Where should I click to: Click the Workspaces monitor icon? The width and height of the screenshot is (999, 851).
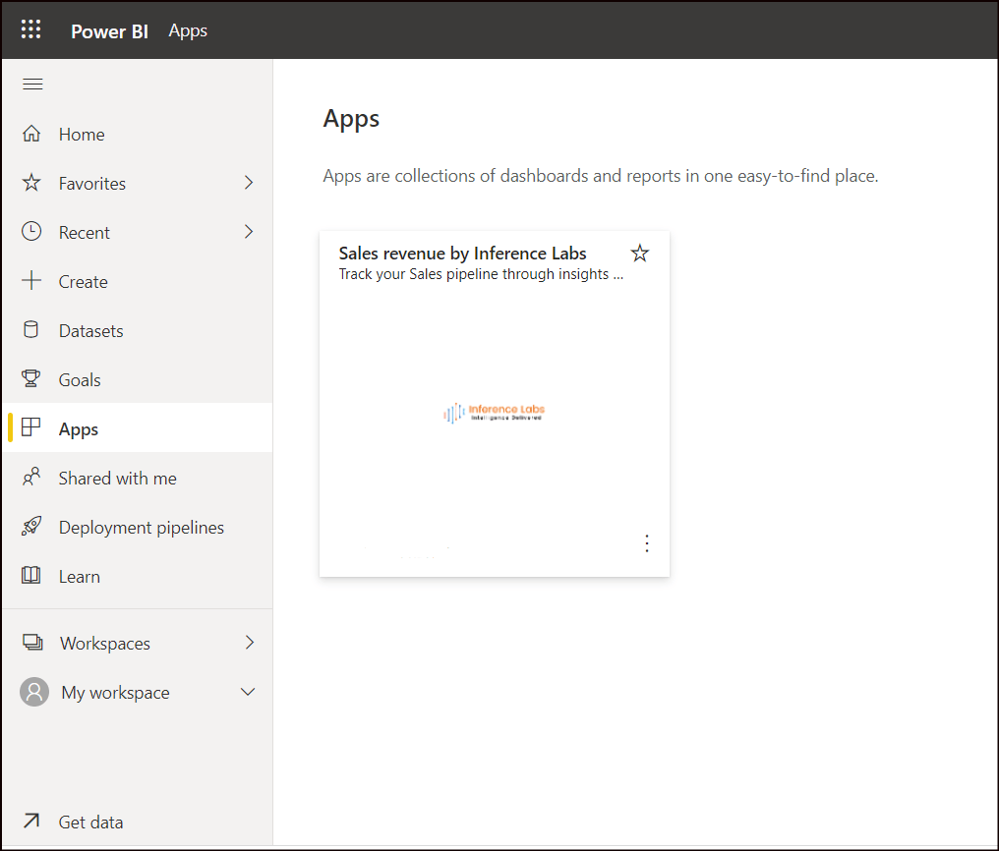(32, 643)
